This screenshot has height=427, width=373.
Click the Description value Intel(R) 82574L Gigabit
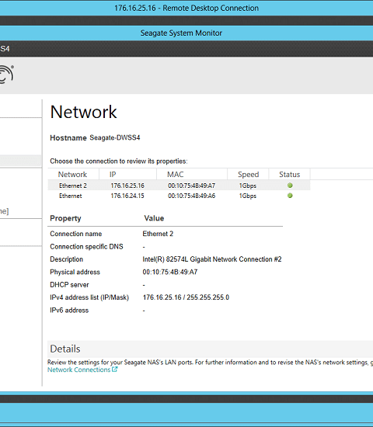(212, 259)
